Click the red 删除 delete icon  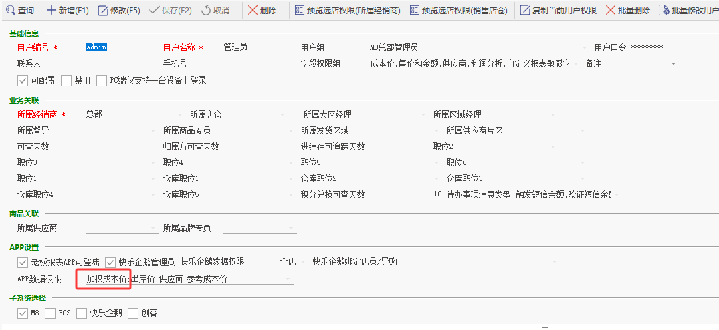pyautogui.click(x=253, y=11)
